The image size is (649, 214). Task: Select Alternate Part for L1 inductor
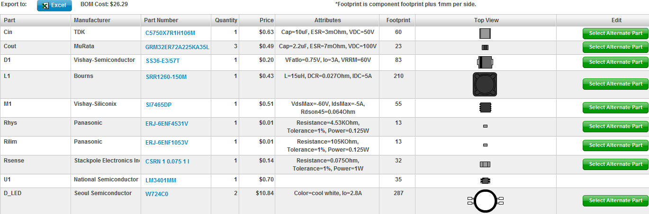pos(615,84)
